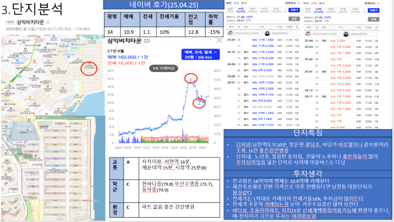This screenshot has width=394, height=222.
Task: Click the map icon beside chart title 삼익비치타운
Action: pos(147,41)
